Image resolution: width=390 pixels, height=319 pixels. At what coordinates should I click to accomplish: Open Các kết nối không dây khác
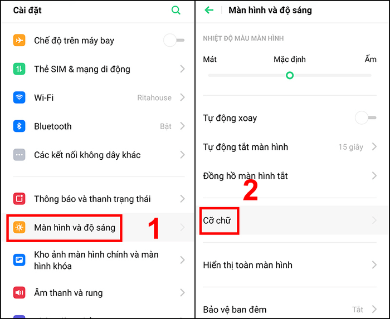97,155
